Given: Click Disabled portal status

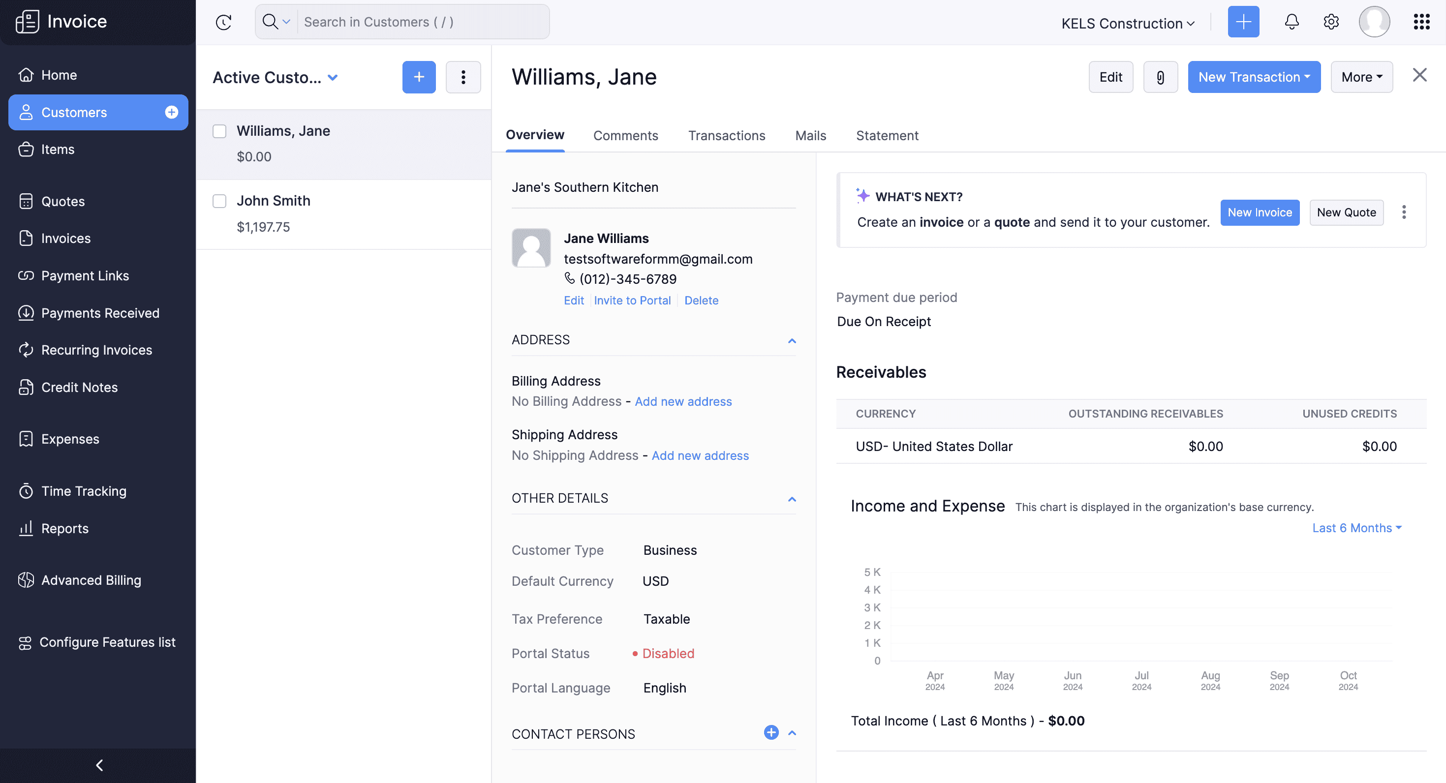Looking at the screenshot, I should point(668,653).
